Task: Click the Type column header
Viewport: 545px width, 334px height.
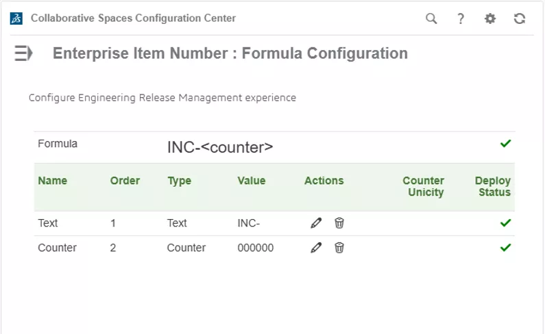Action: coord(180,181)
